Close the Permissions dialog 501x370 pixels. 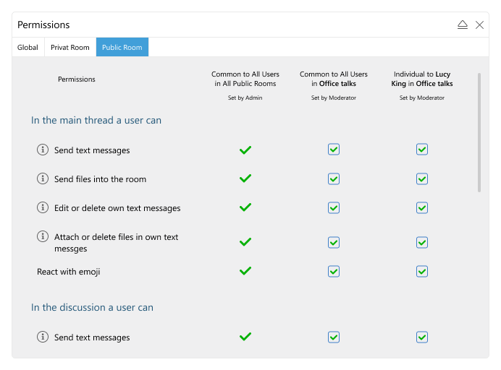(x=479, y=25)
